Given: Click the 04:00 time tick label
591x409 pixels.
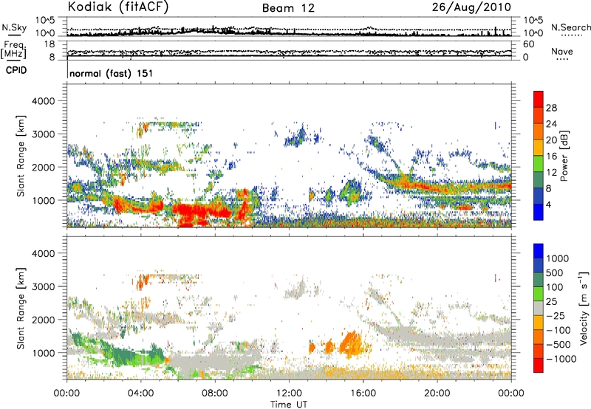Looking at the screenshot, I should (140, 393).
